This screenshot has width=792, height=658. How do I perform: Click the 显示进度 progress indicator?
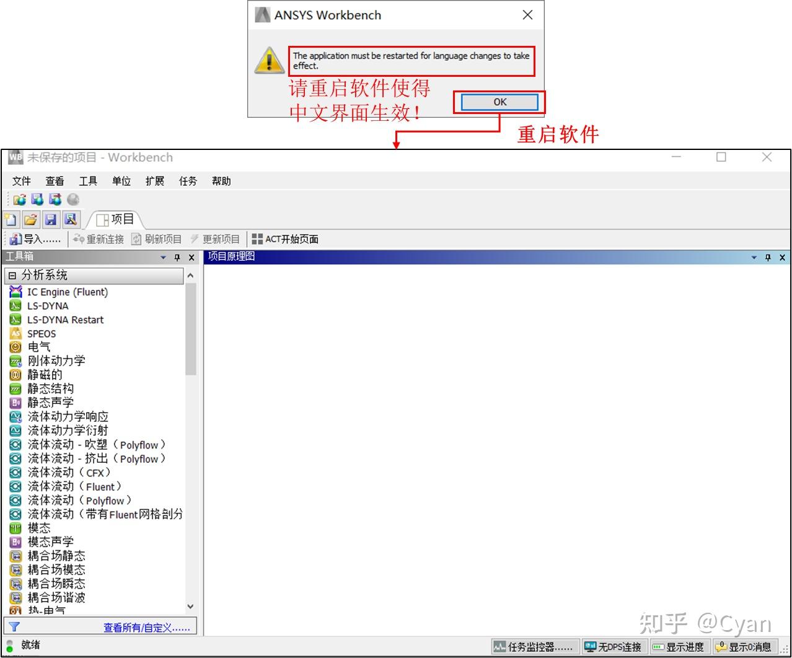click(x=682, y=646)
